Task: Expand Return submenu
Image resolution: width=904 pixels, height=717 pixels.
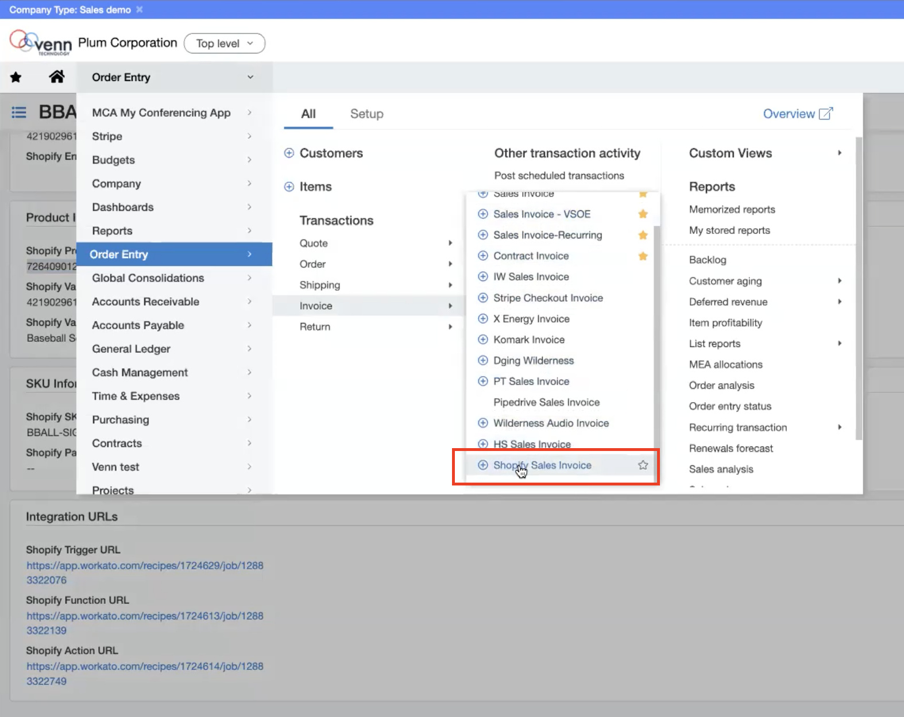Action: pyautogui.click(x=450, y=326)
